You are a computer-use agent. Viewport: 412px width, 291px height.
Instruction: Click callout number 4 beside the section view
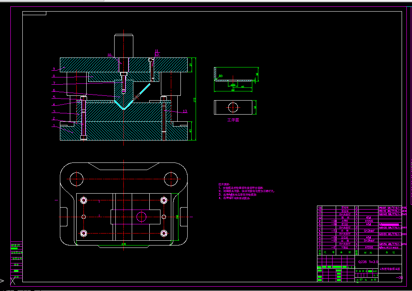pos(54,105)
